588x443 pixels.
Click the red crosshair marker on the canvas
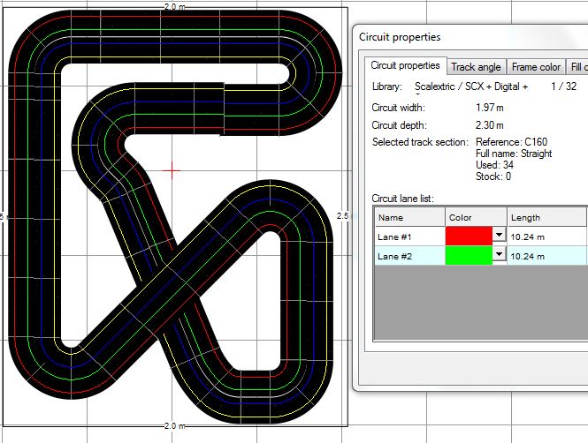[x=172, y=169]
